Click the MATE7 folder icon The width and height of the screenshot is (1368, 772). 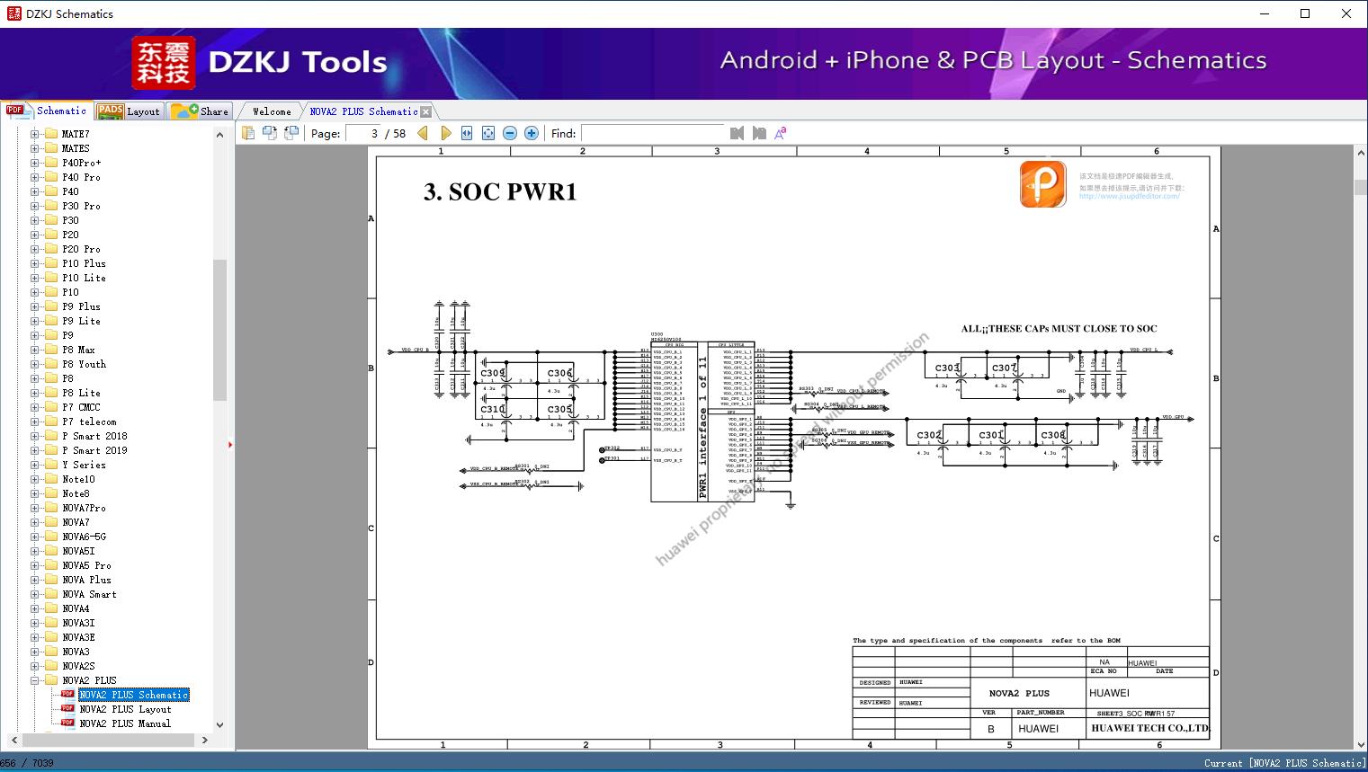pyautogui.click(x=51, y=134)
